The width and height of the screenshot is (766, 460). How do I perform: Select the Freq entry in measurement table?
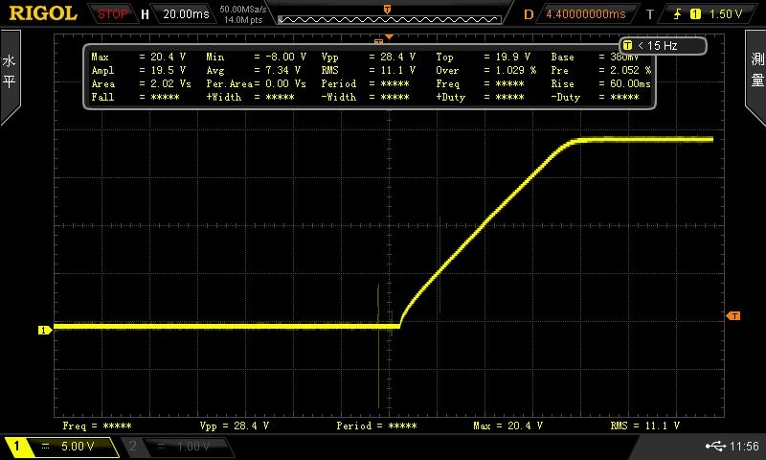point(481,84)
